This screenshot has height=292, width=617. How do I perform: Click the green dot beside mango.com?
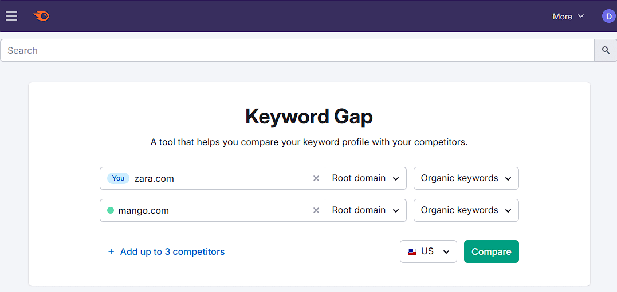coord(111,210)
